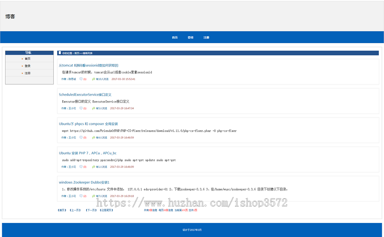
Task: Go to first page via 【首页】 pagination link
Action: (x=62, y=210)
